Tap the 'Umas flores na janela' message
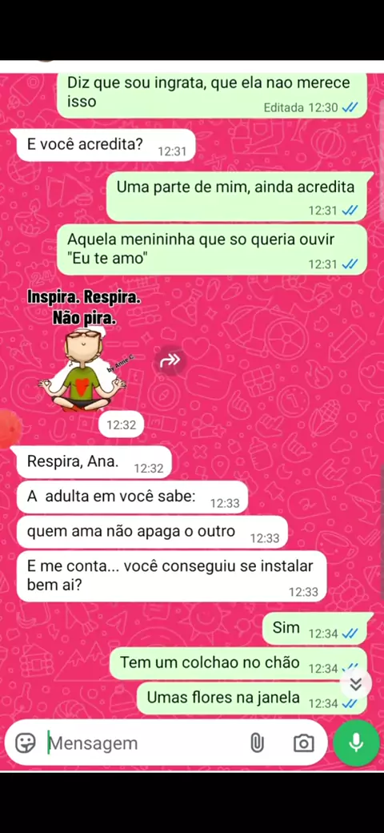This screenshot has height=833, width=384. click(251, 698)
